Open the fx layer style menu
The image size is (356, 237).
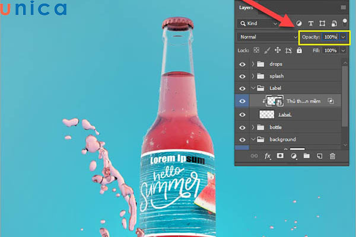[x=268, y=156]
